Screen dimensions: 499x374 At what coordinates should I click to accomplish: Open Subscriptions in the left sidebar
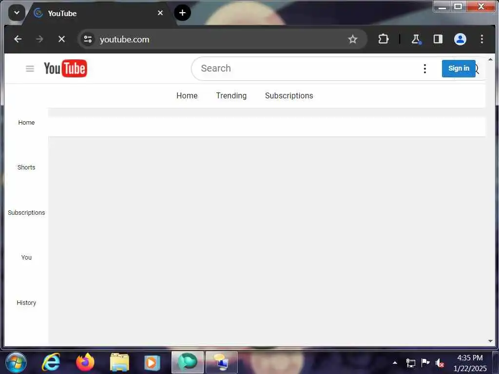26,212
